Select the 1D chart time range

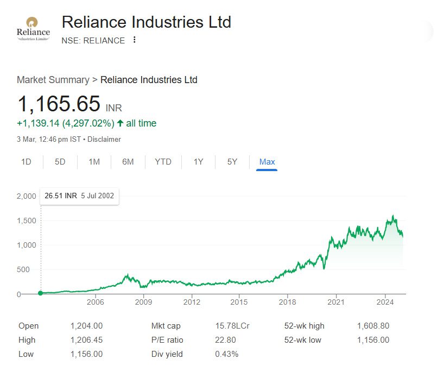(x=26, y=162)
